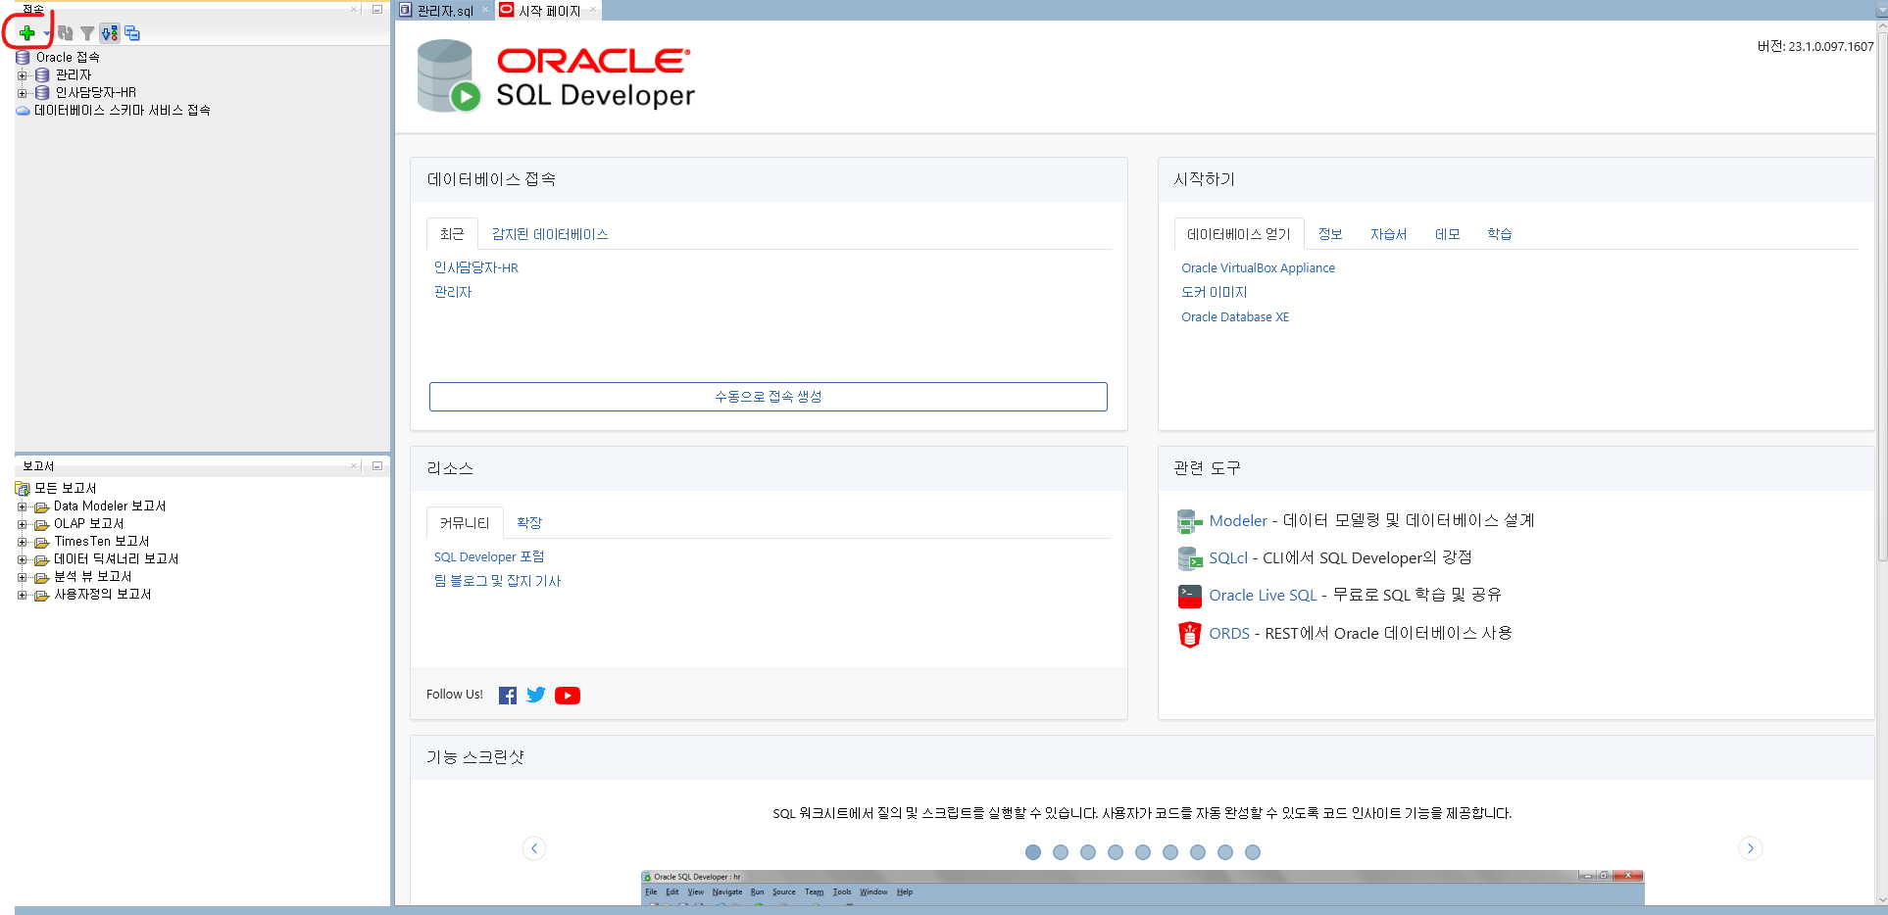Open the 감지된 데이터베이스 tab
The width and height of the screenshot is (1888, 915).
point(550,234)
